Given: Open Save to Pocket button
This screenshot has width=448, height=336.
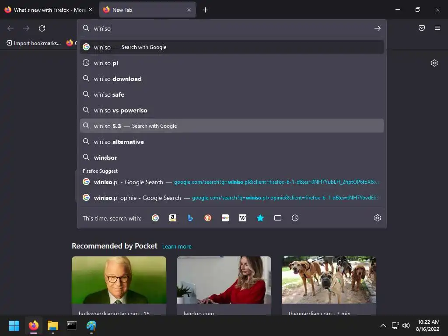Looking at the screenshot, I should [x=421, y=28].
